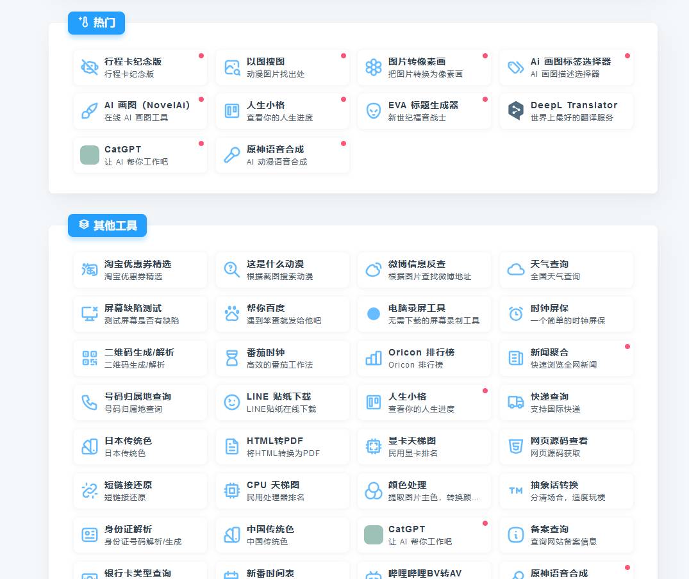Click the 备案查询 info icon
This screenshot has width=689, height=579.
pos(516,535)
